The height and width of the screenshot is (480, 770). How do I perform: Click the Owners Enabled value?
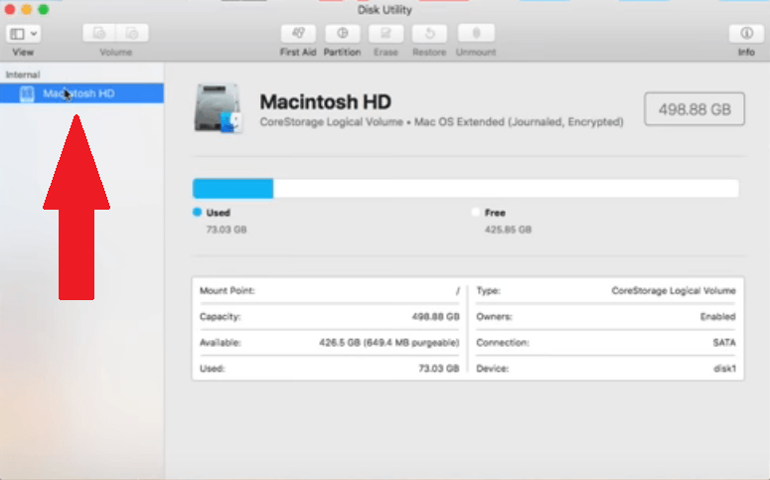718,316
